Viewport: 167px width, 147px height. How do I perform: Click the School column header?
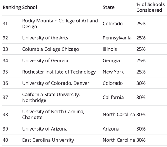30,7
